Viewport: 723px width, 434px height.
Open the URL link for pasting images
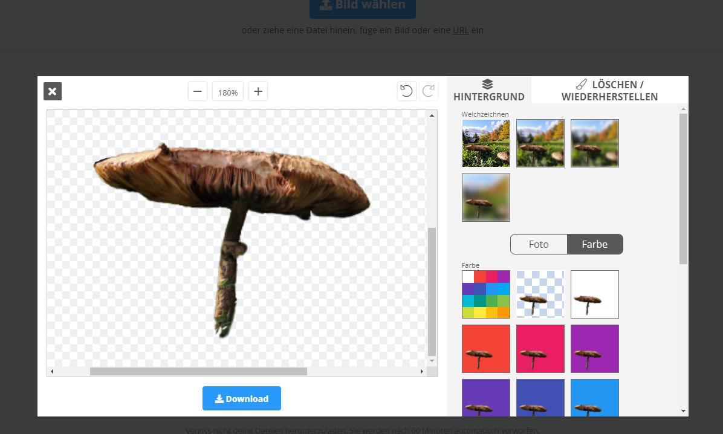[461, 30]
